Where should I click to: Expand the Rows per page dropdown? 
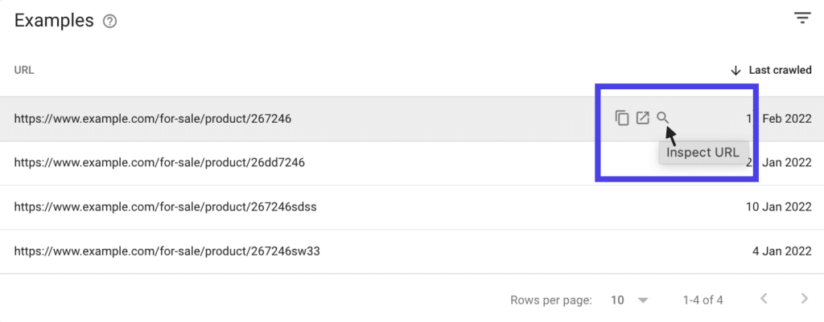(642, 300)
